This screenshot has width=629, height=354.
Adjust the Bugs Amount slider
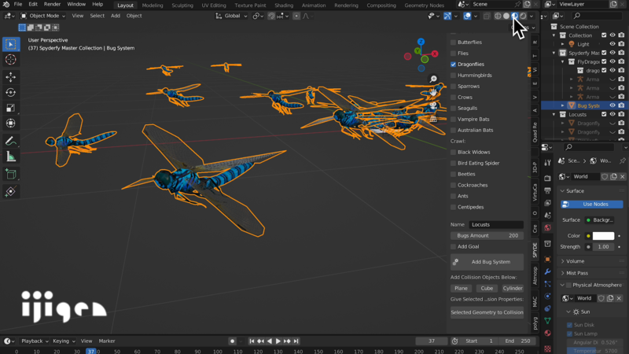pyautogui.click(x=487, y=235)
